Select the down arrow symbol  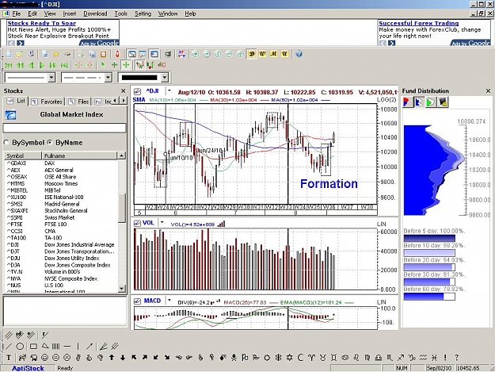pos(123,358)
